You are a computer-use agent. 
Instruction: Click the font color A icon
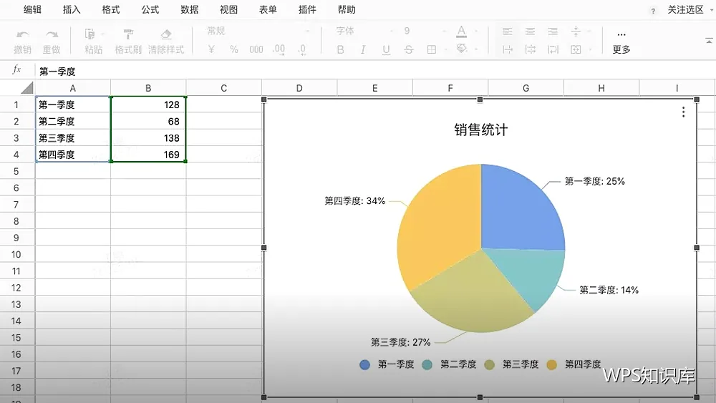(462, 31)
